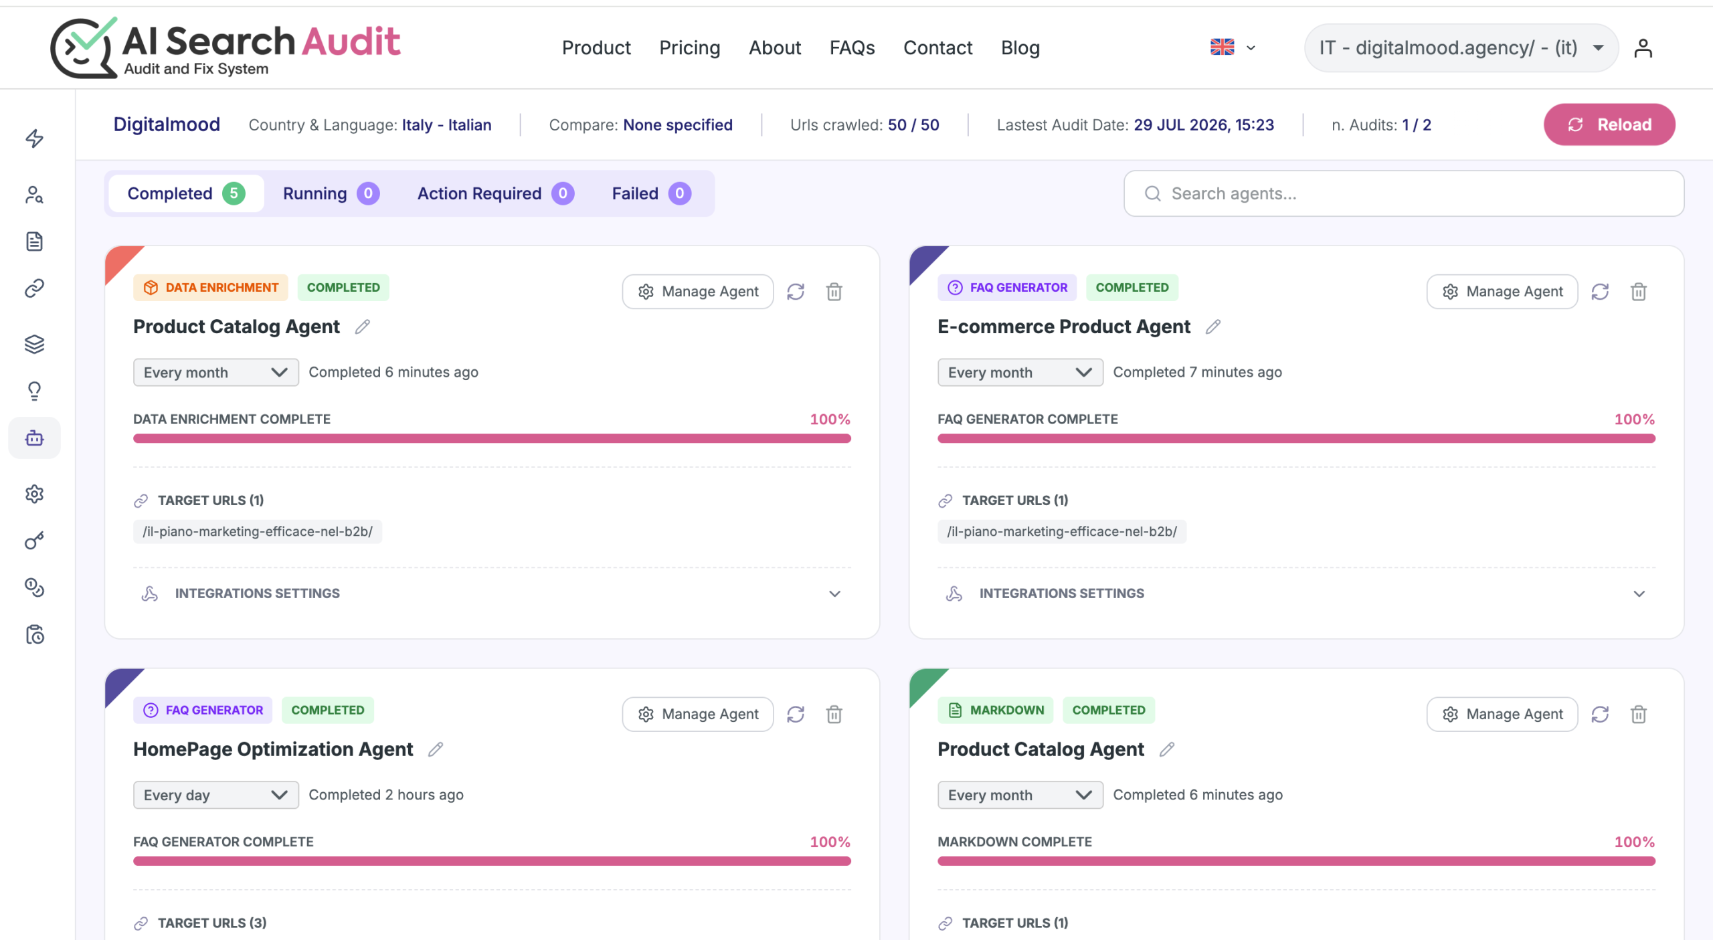Rerun the Data Enrichment Product Catalog Agent

click(796, 292)
